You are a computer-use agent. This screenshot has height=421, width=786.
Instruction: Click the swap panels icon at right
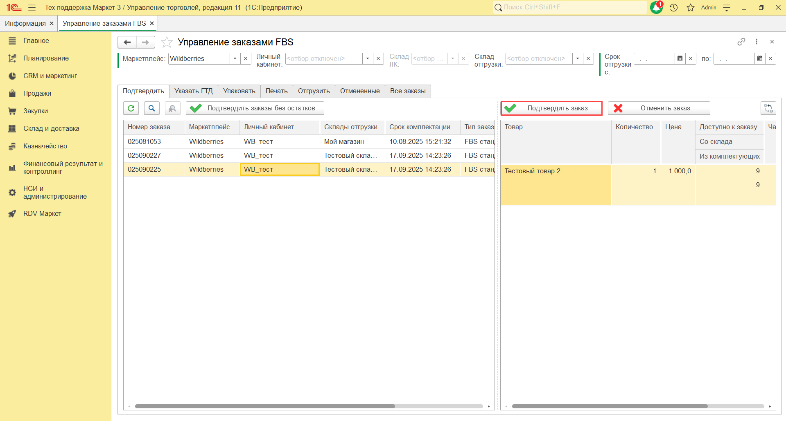point(768,108)
